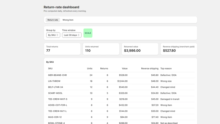220x124 pixels.
Task: Select the SCARF-WOOL SKU cell
Action: [x=55, y=93]
